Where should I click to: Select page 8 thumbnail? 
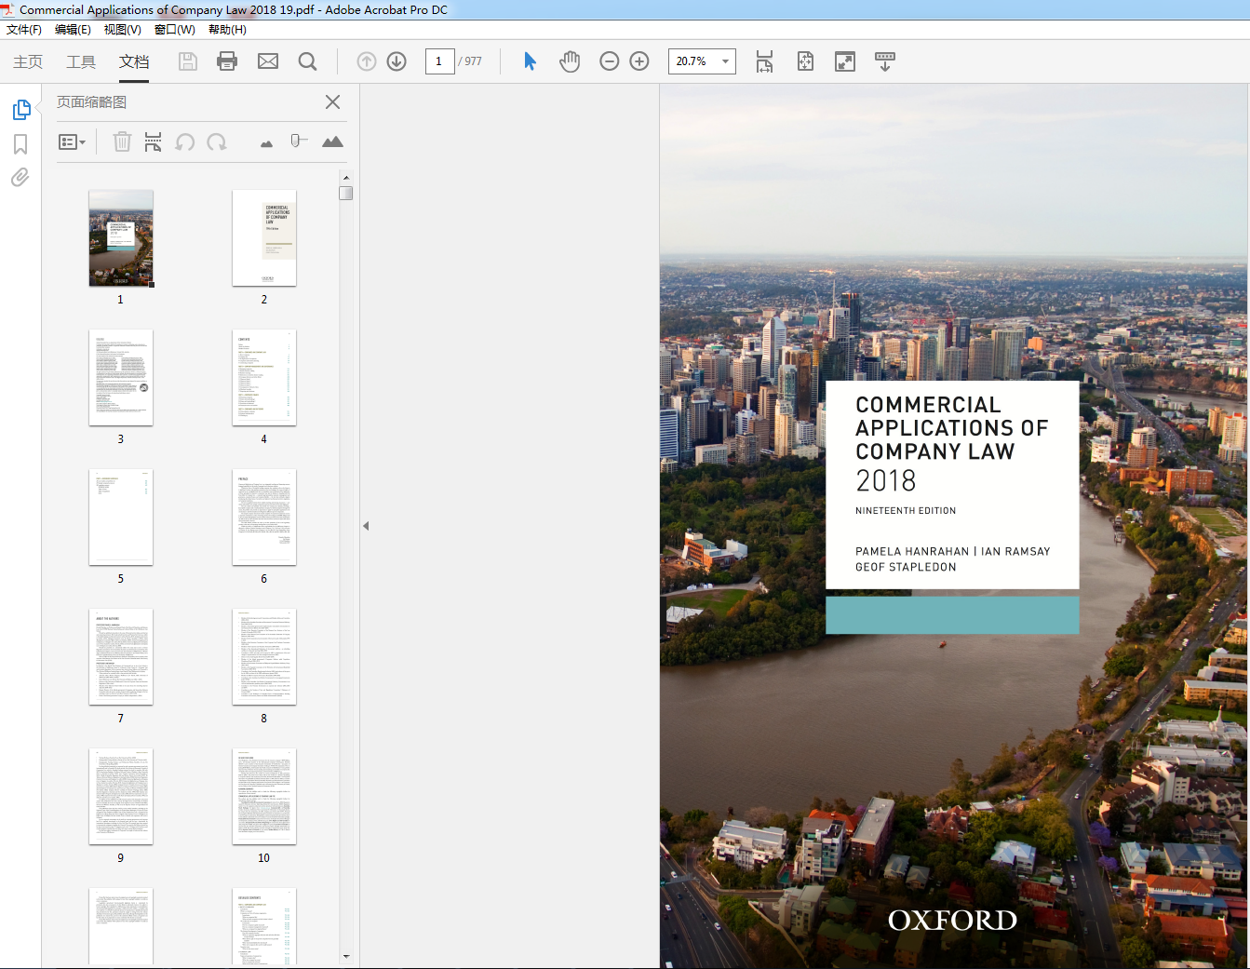[264, 657]
